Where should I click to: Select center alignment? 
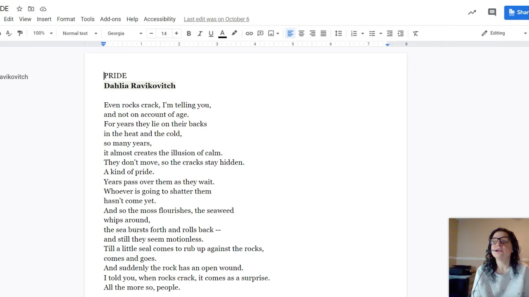301,33
